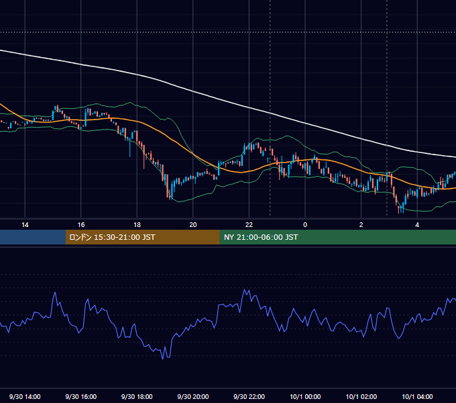
Task: Click the ロンドン 15:30-21:00 JST session bar
Action: (x=142, y=237)
